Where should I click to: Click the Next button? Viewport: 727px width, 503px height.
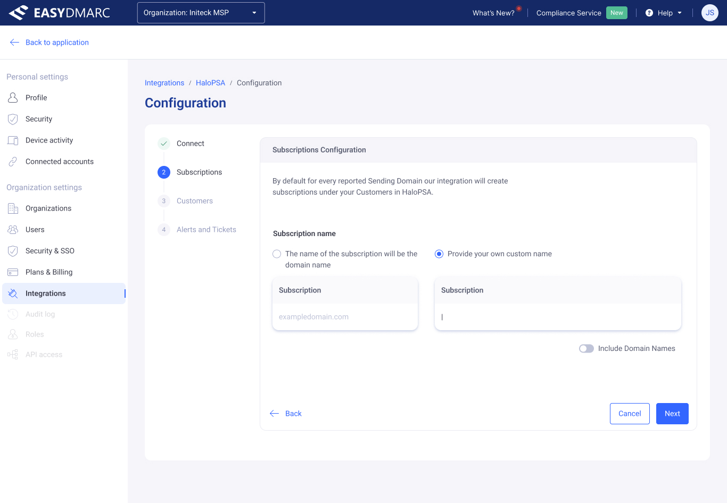click(672, 414)
